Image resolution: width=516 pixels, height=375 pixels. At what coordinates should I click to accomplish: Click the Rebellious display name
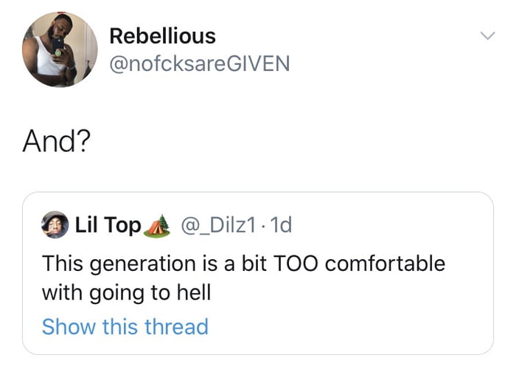162,35
